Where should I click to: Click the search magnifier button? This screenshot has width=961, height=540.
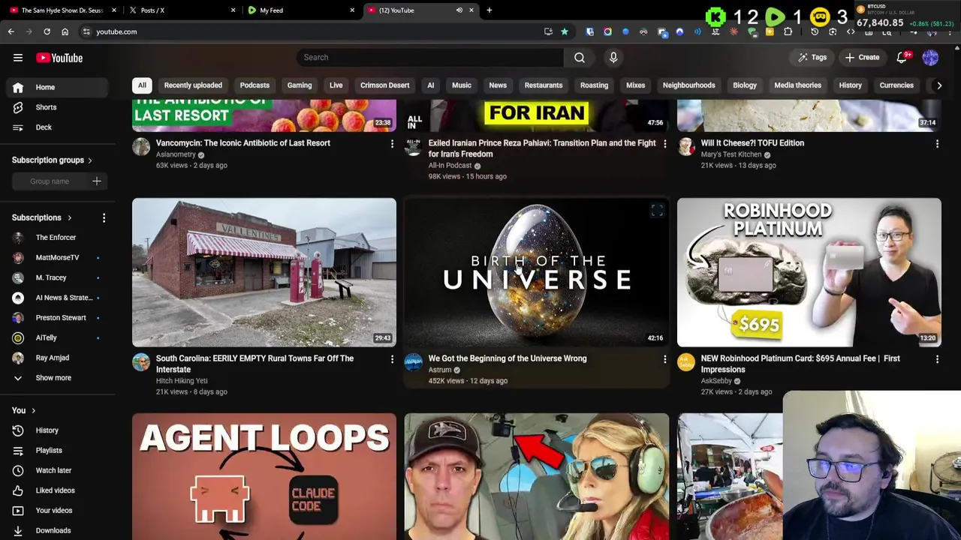pyautogui.click(x=580, y=57)
